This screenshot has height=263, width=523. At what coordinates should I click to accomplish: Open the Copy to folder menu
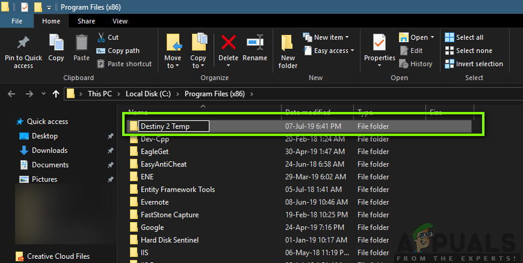tap(198, 51)
